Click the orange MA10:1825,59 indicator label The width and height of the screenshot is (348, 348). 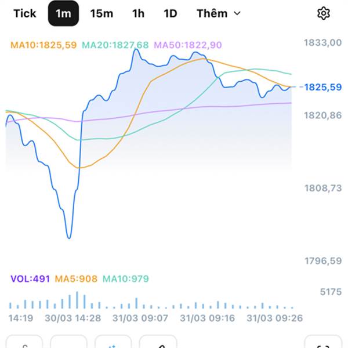click(x=43, y=45)
